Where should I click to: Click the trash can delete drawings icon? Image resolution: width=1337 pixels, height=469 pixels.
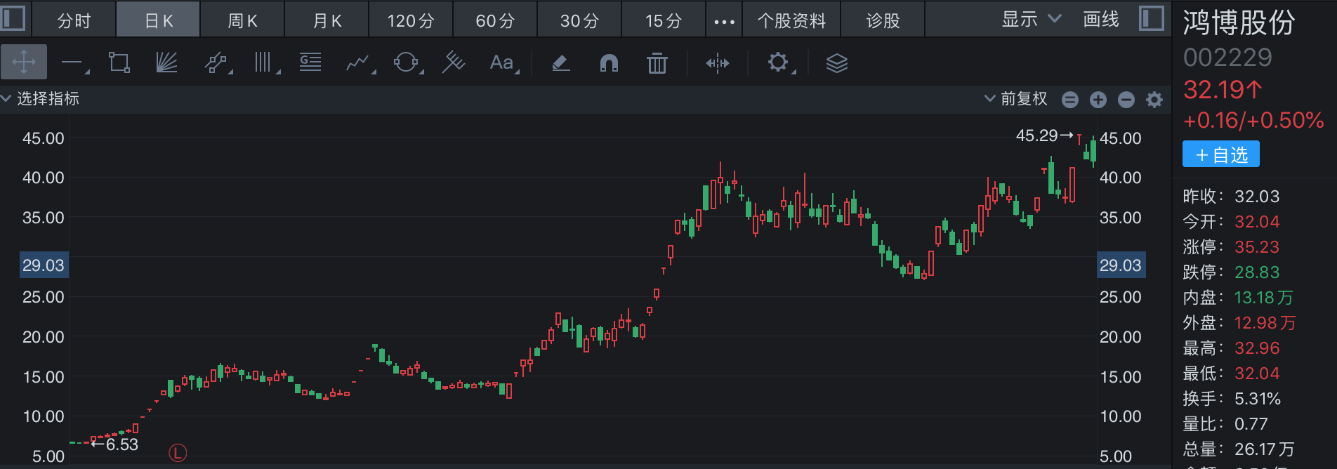click(x=657, y=63)
